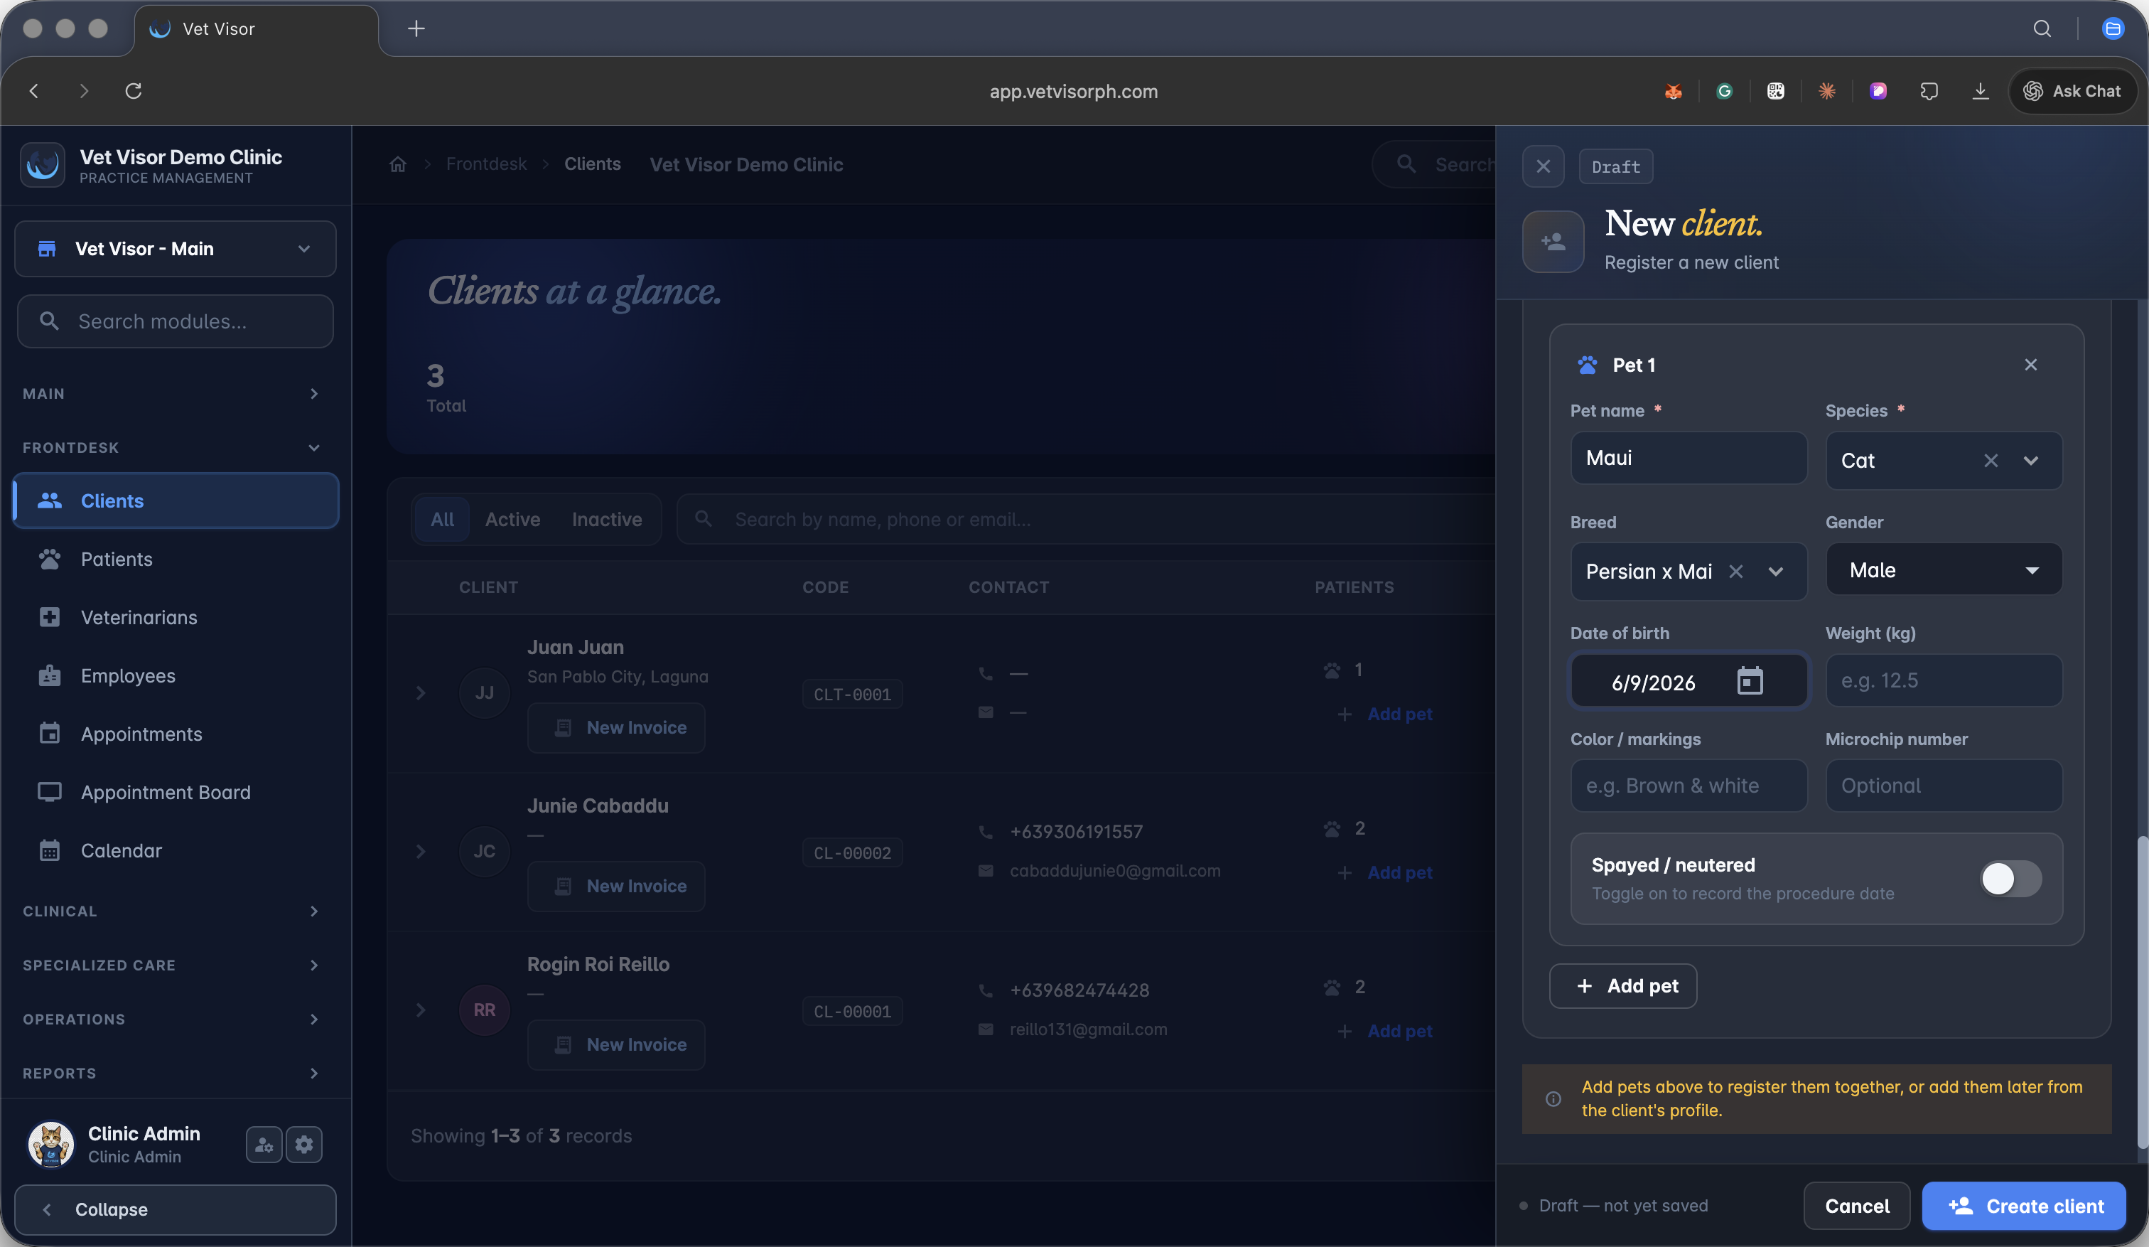The height and width of the screenshot is (1247, 2149).
Task: Click the Color / markings field
Action: point(1688,786)
